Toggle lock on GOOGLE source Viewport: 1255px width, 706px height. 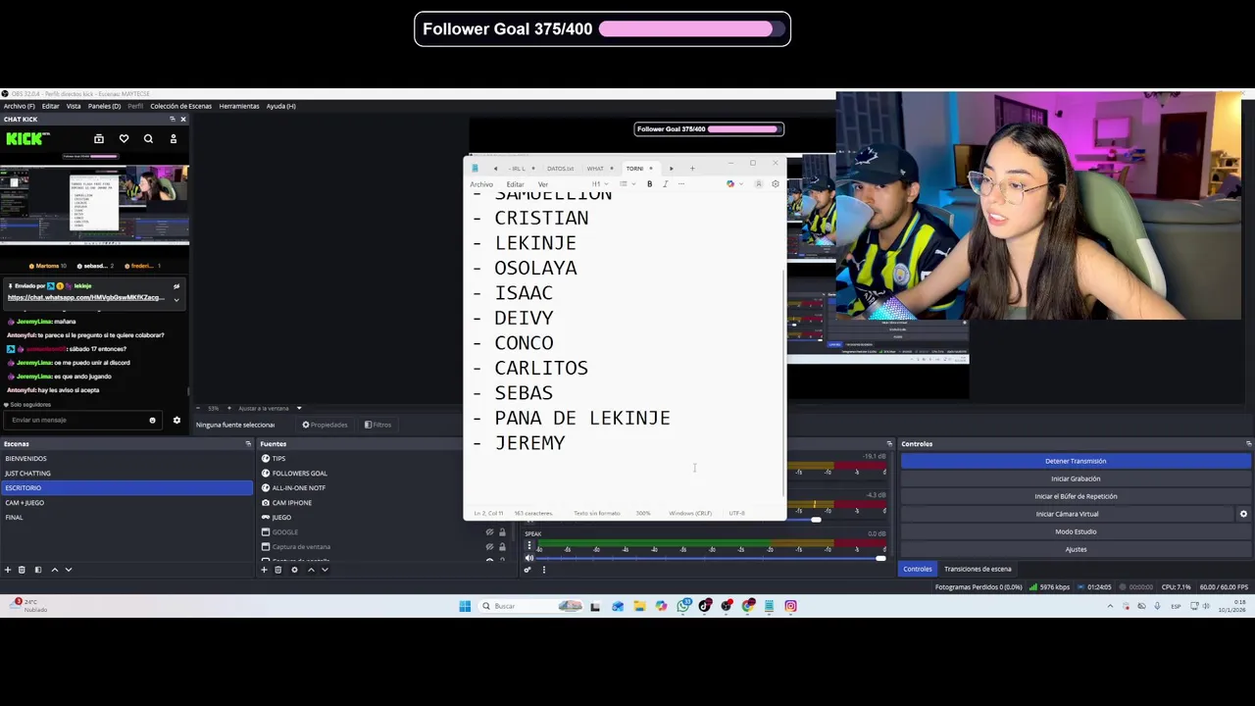tap(502, 532)
